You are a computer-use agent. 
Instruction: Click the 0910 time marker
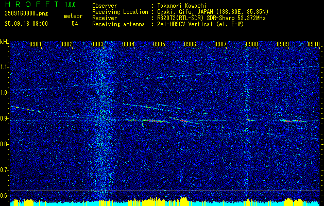(x=314, y=44)
